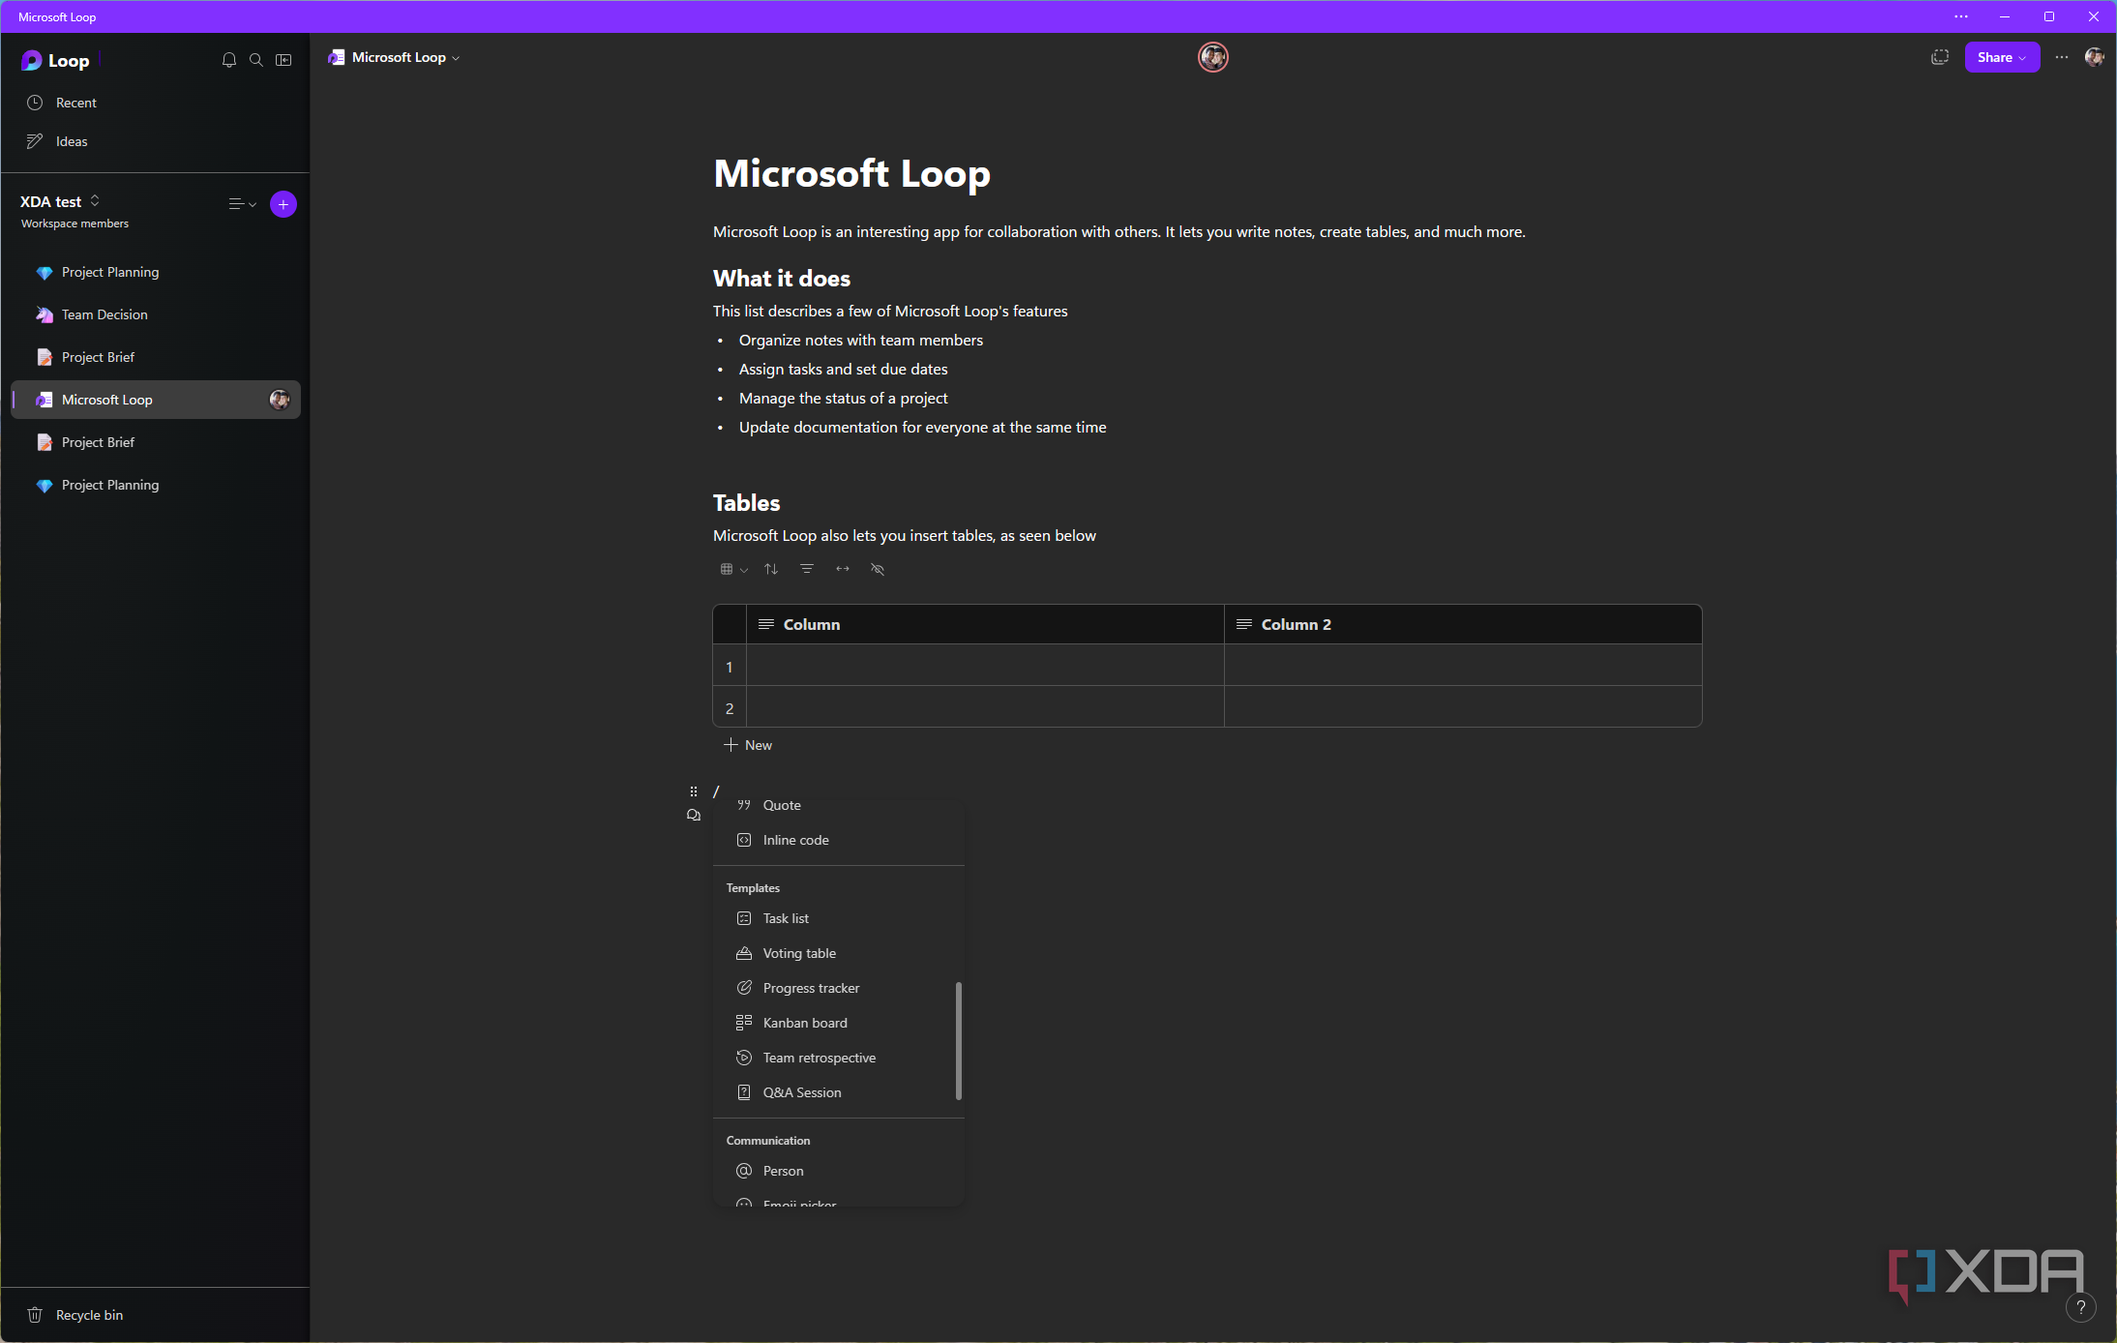Viewport: 2117px width, 1343px height.
Task: Click the comment icon beside the block
Action: point(694,816)
